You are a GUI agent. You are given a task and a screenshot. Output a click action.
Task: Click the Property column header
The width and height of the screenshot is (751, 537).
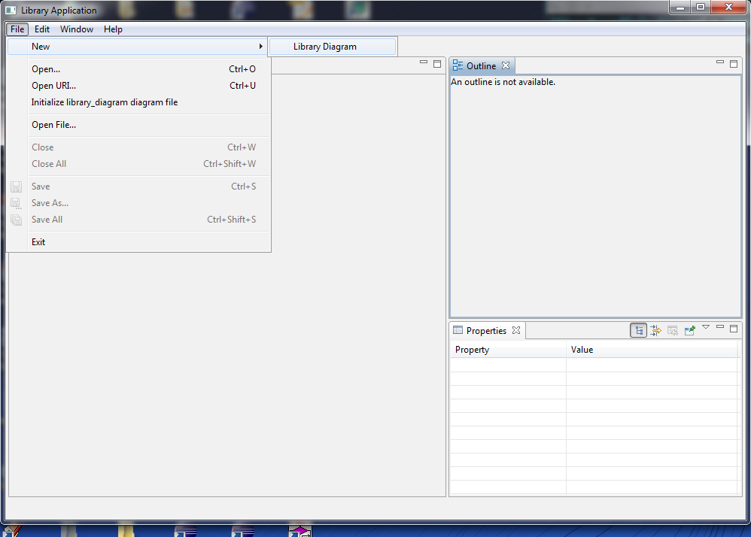[x=508, y=350]
